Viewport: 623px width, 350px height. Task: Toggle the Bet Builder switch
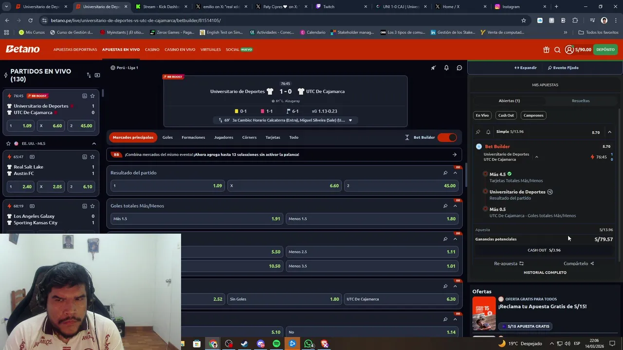point(447,138)
